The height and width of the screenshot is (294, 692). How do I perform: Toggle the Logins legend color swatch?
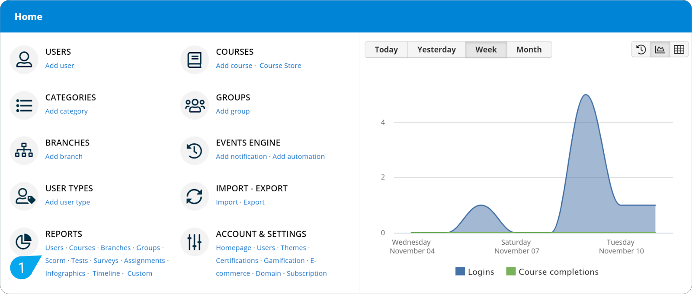click(x=460, y=272)
